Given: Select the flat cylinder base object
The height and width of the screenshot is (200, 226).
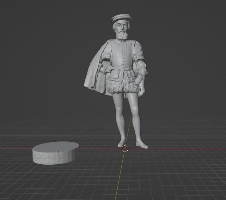Looking at the screenshot, I should coord(56,153).
